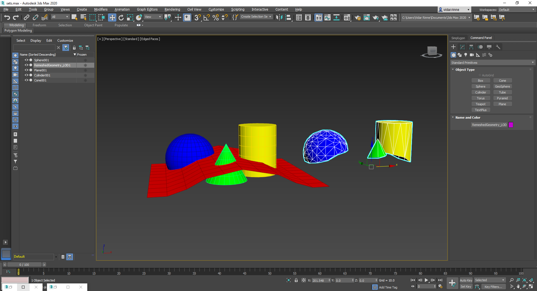Select the Zoom magnifier icon
The height and width of the screenshot is (291, 537).
pyautogui.click(x=512, y=280)
